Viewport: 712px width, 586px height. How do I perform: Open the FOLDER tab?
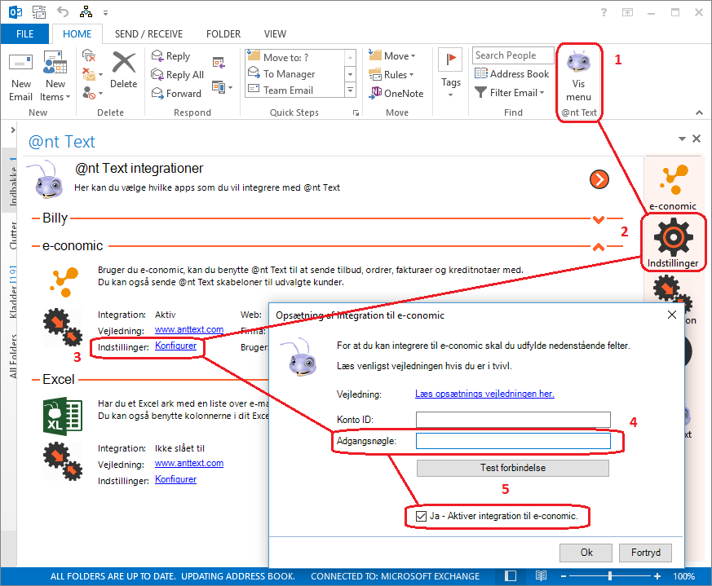[x=223, y=34]
